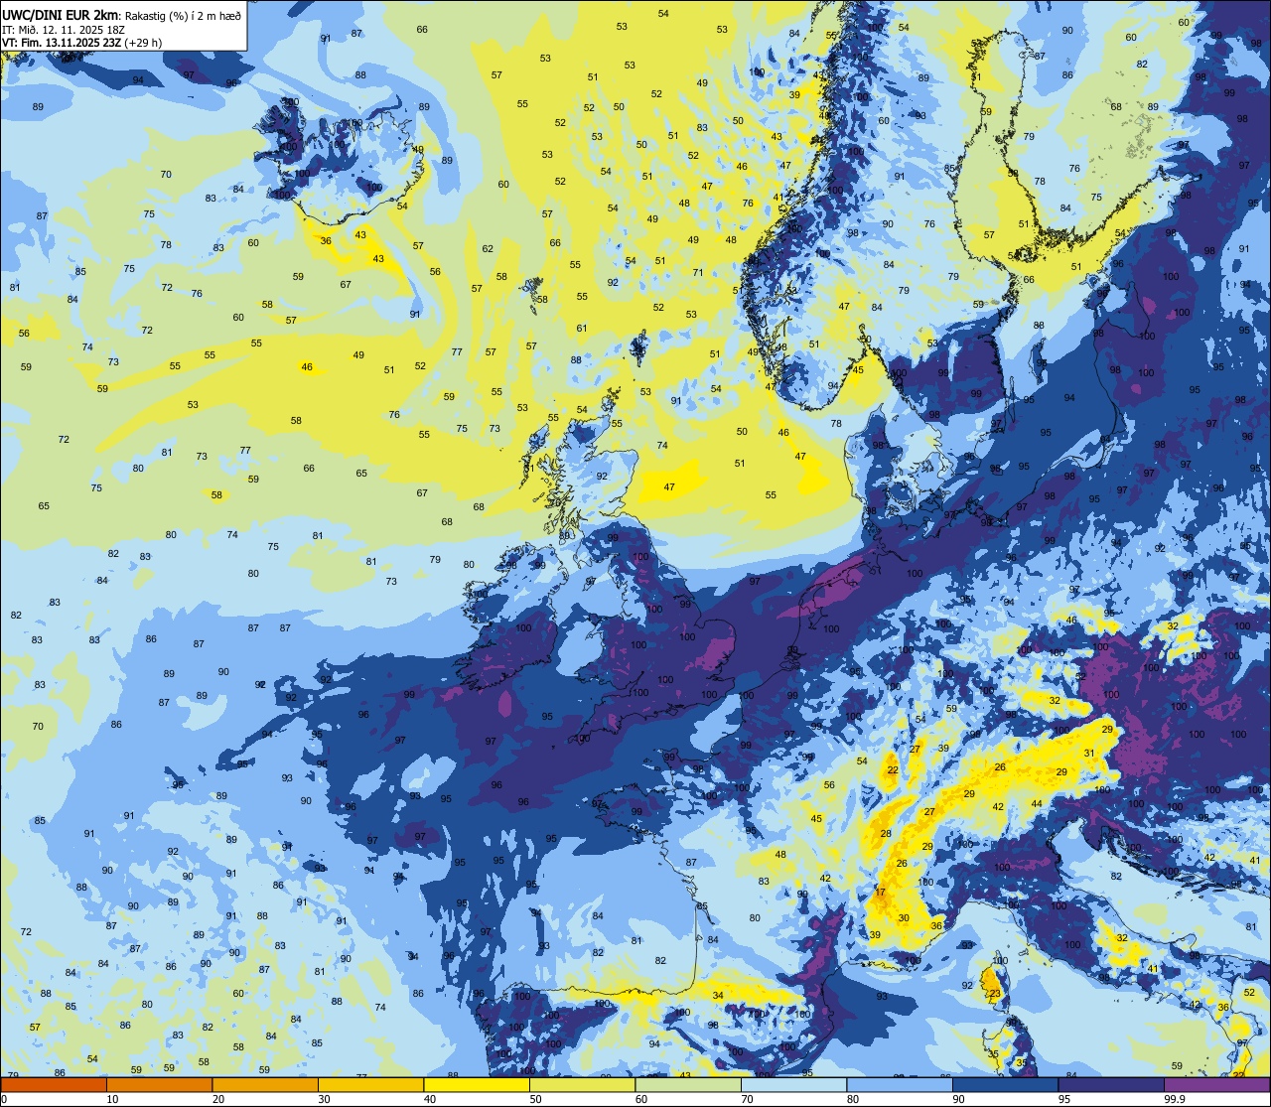The image size is (1271, 1107).
Task: Click the legend tick label "10"
Action: [112, 1099]
